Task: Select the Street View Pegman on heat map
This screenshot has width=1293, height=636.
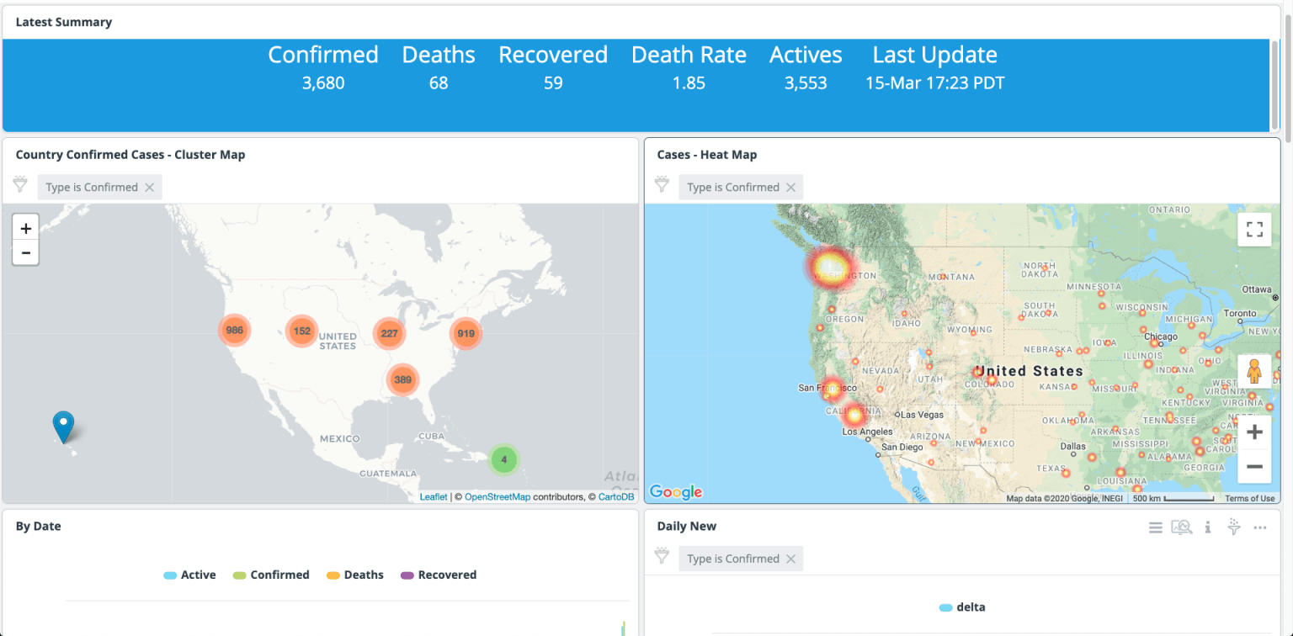Action: pos(1254,370)
